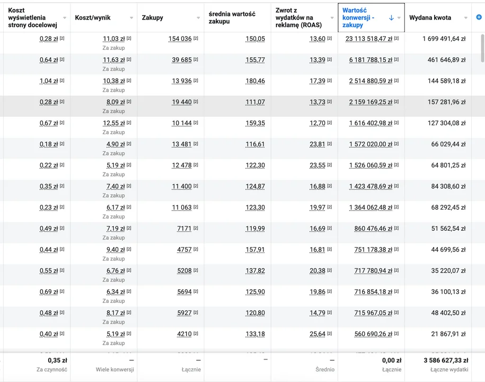Click the vertical scrollbar on the right
This screenshot has height=382, width=485.
click(482, 48)
